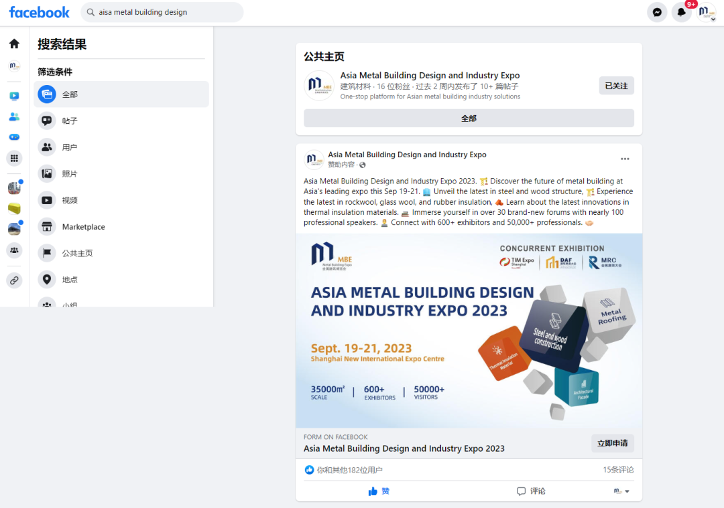Open the form title Asia Metal Building Expo 2023
This screenshot has width=724, height=508.
coord(404,448)
